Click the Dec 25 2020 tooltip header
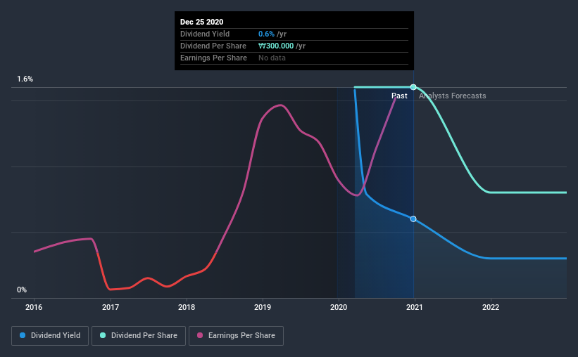The width and height of the screenshot is (578, 357). point(201,22)
